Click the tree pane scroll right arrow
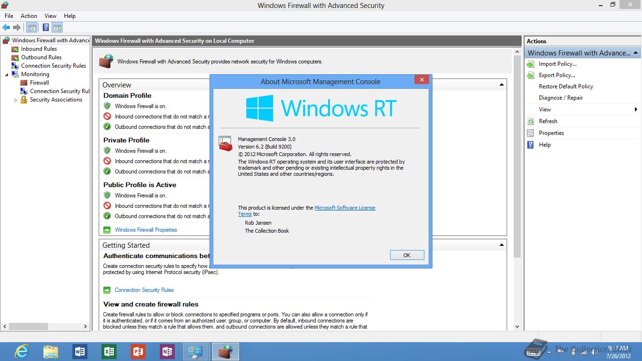The width and height of the screenshot is (642, 361). pyautogui.click(x=86, y=326)
